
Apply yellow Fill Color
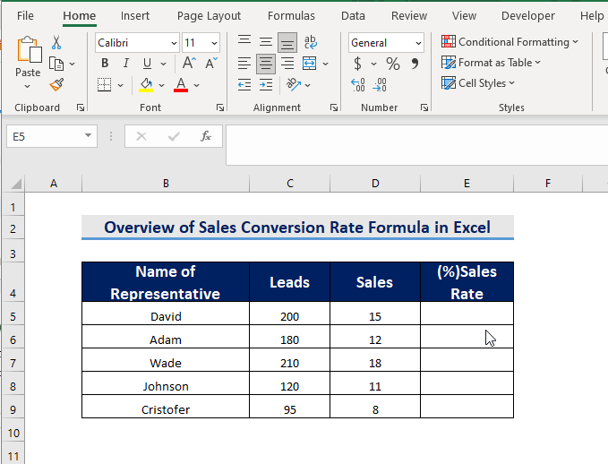[146, 84]
